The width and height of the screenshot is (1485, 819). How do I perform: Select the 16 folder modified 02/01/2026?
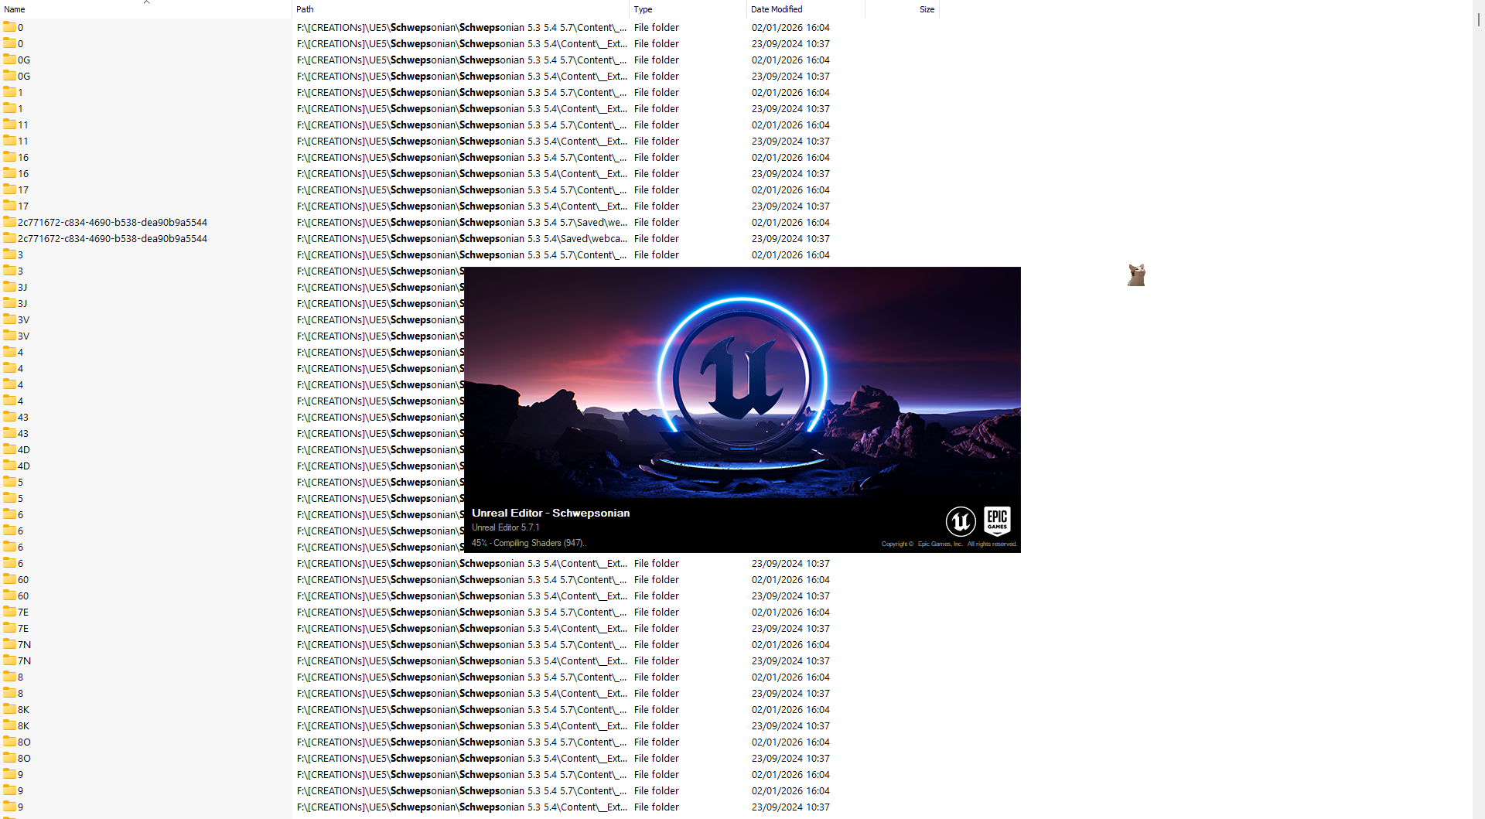coord(23,157)
